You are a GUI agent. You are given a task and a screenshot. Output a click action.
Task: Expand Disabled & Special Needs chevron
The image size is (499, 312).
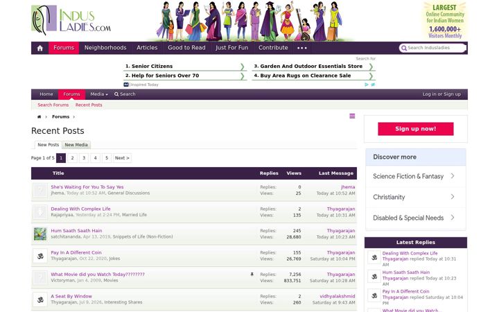[x=453, y=218]
